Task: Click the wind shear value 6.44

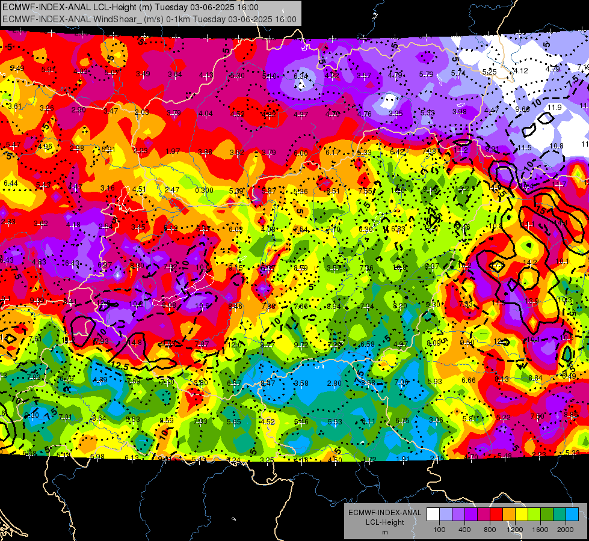Action: 10,183
